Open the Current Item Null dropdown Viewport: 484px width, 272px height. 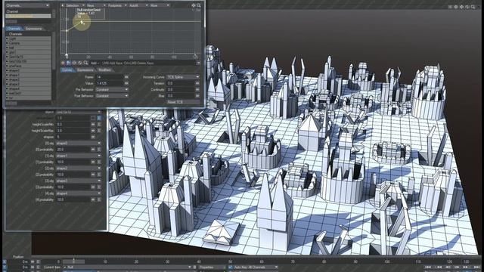coord(128,267)
